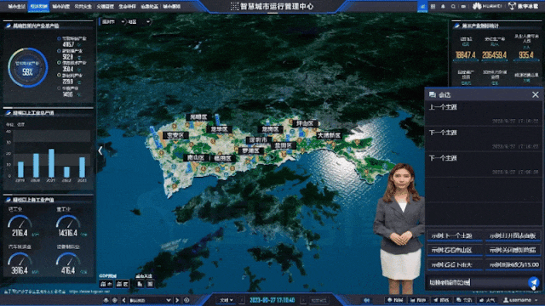Open the city dropdown above the map
Image resolution: width=545 pixels, height=306 pixels.
tap(113, 22)
